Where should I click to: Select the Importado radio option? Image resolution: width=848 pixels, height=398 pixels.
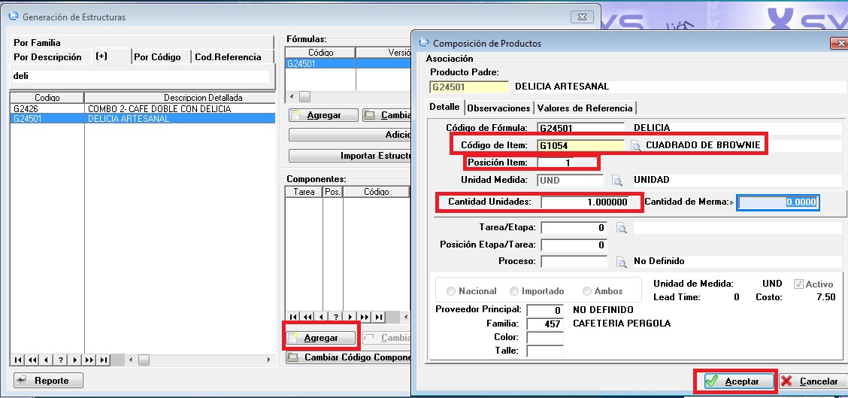514,291
